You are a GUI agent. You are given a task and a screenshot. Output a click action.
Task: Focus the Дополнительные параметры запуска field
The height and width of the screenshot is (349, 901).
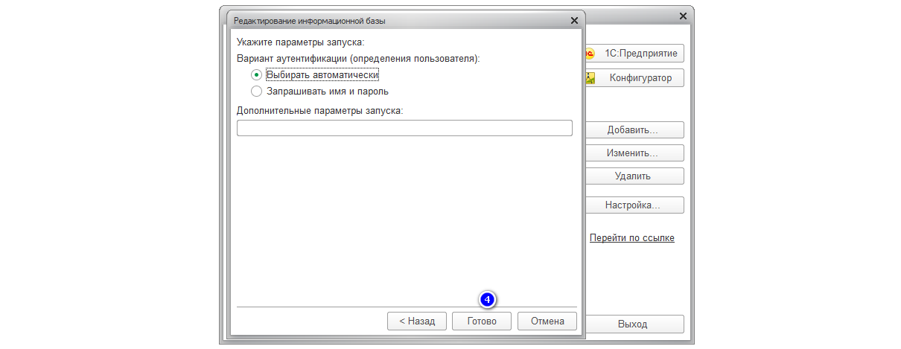point(404,128)
